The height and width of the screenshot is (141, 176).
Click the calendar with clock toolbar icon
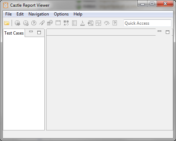pyautogui.click(x=50, y=23)
